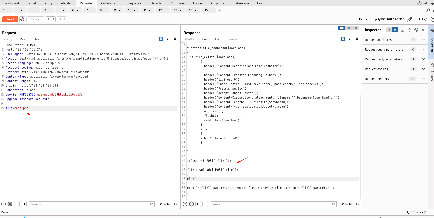Open Response search help icon
The image size is (434, 218).
[185, 204]
